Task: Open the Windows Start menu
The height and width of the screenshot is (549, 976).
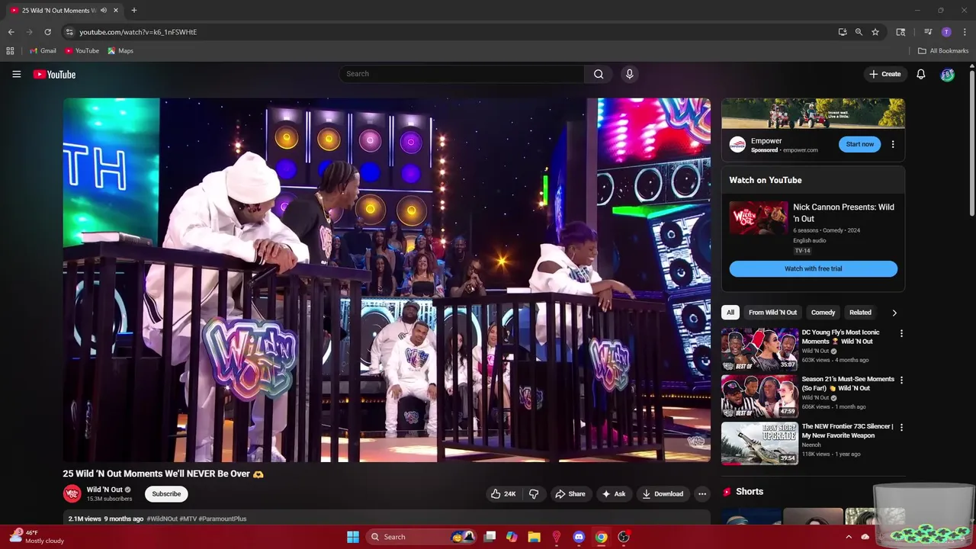Action: pos(353,537)
